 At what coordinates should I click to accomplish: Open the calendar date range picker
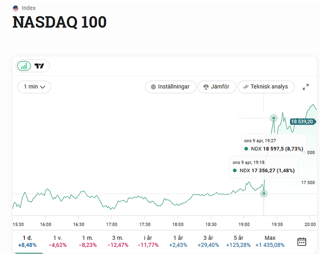pyautogui.click(x=302, y=242)
